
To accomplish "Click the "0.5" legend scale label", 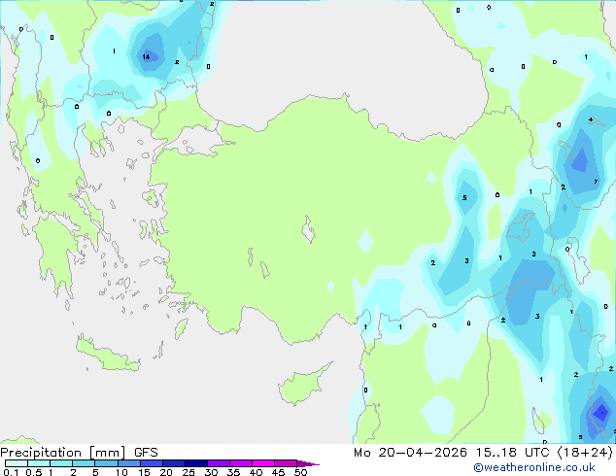I will pos(34,472).
